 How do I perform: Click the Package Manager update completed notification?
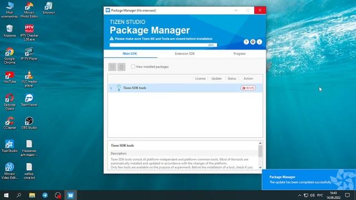click(309, 179)
